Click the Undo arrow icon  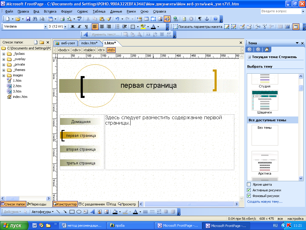117,19
